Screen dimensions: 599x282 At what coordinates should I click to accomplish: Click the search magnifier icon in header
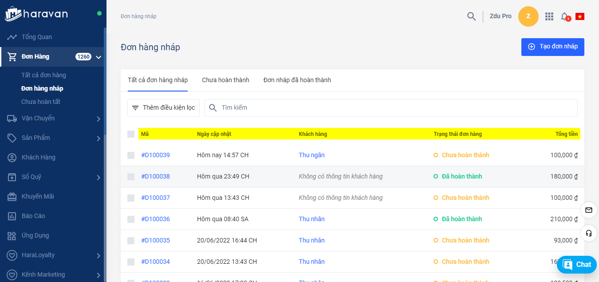pyautogui.click(x=471, y=16)
